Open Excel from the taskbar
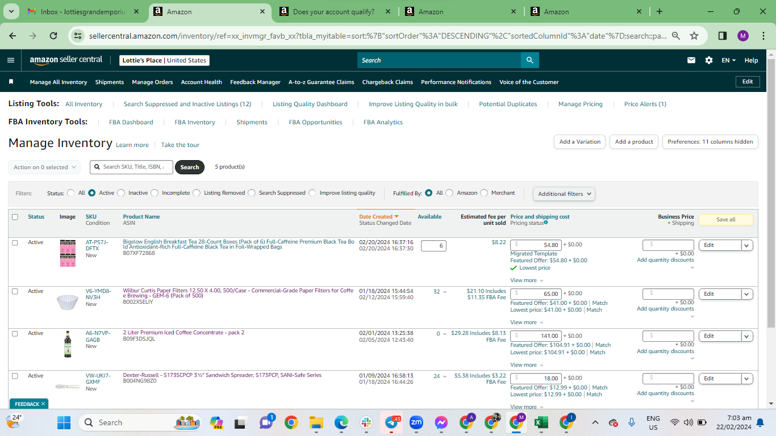 541,422
